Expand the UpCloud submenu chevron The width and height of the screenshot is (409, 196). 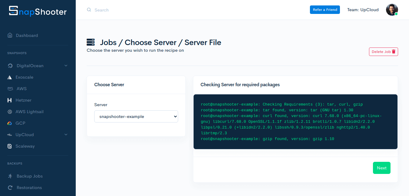coord(66,135)
